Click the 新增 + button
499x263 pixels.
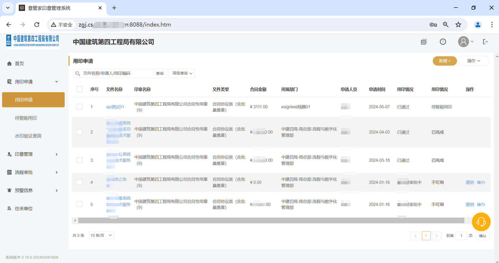445,61
